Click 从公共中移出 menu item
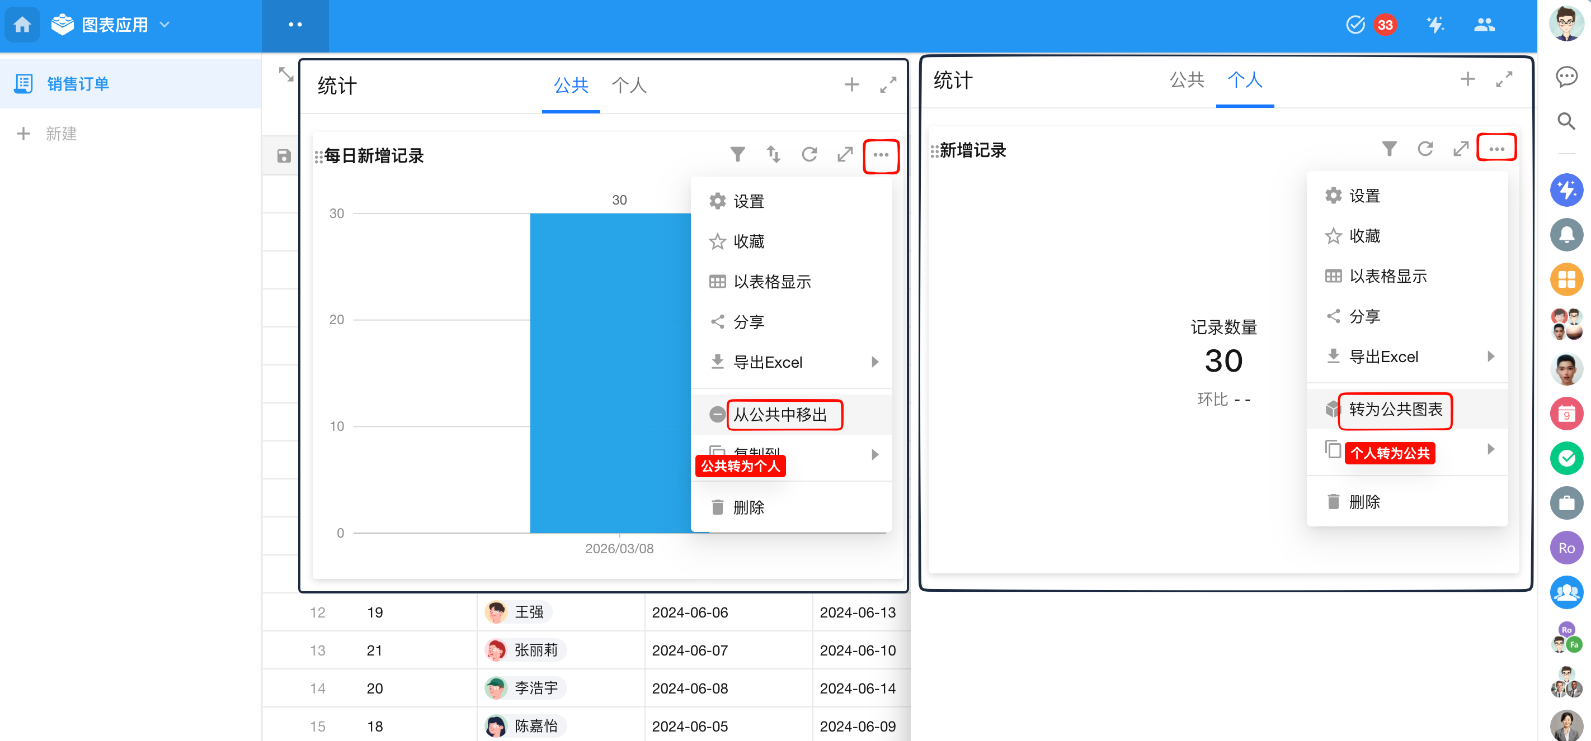This screenshot has width=1591, height=741. (x=779, y=415)
